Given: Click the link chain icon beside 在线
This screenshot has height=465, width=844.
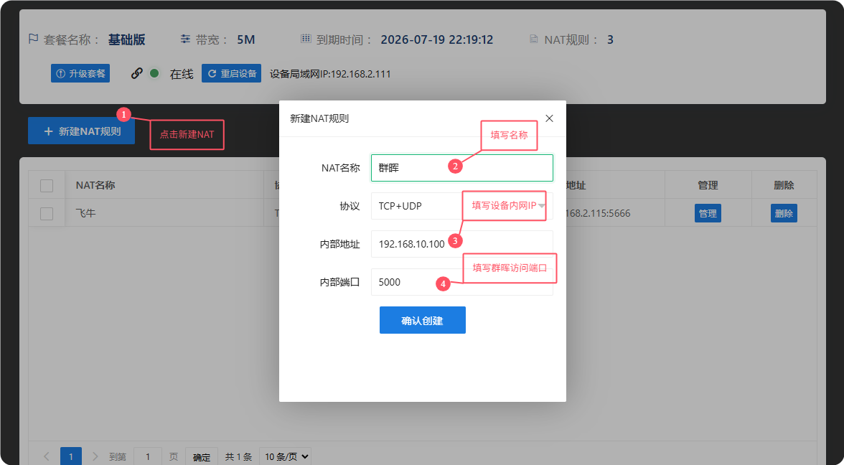Looking at the screenshot, I should tap(136, 73).
